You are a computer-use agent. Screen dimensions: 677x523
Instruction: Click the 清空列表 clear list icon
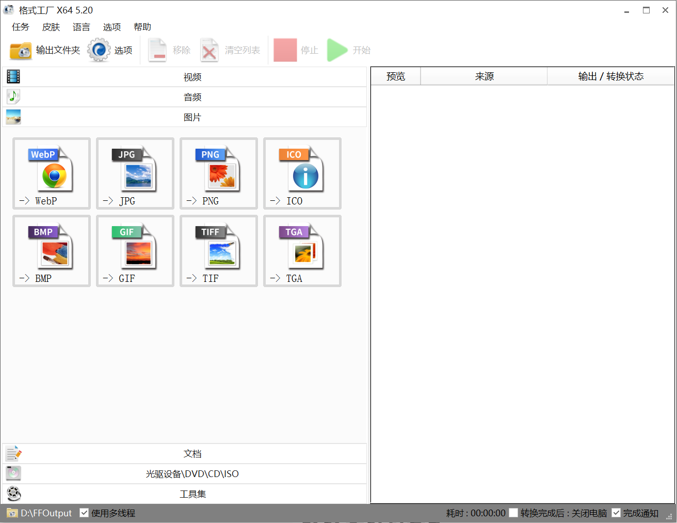click(x=209, y=50)
